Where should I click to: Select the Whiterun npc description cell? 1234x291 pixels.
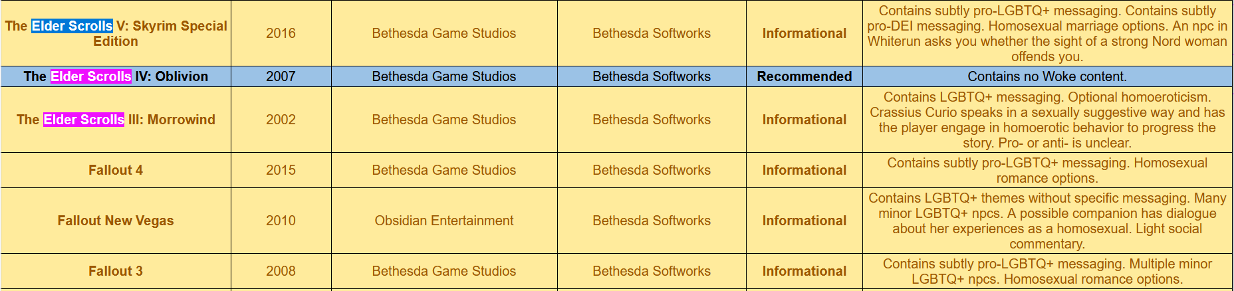(x=1047, y=33)
